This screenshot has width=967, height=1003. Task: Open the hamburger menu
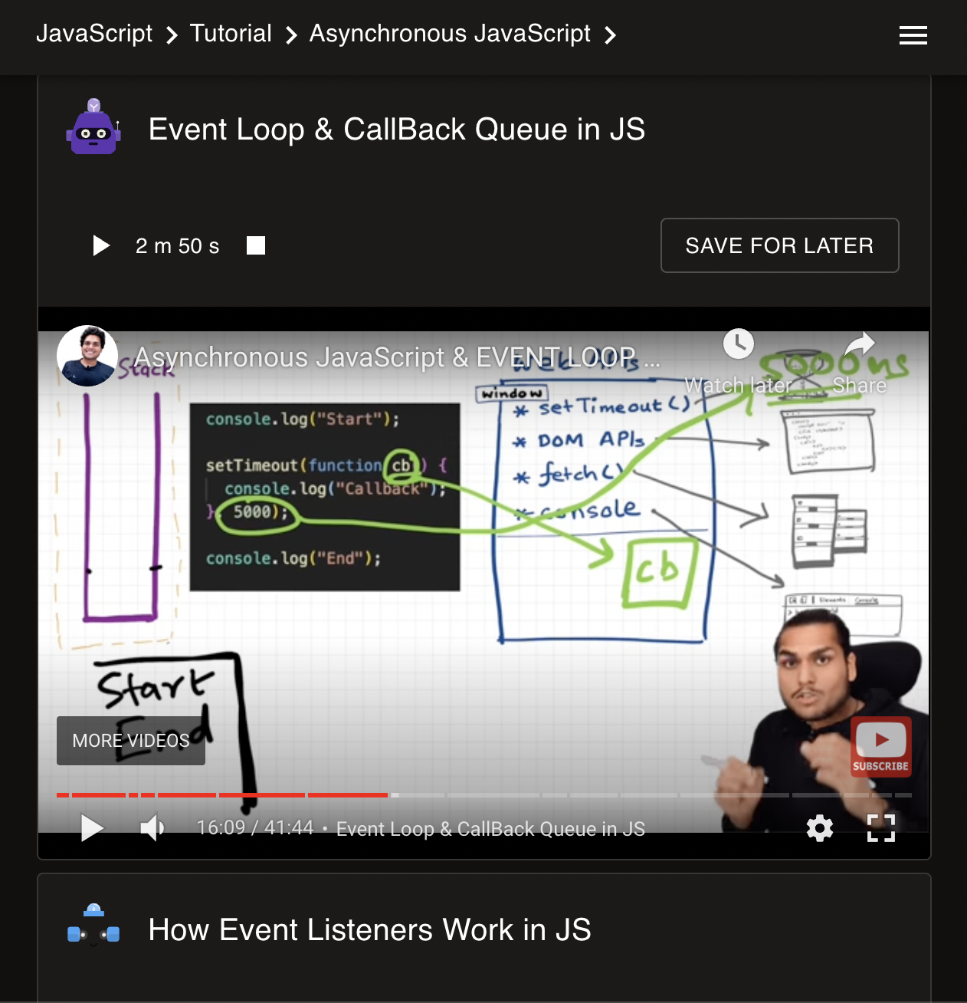[x=913, y=35]
